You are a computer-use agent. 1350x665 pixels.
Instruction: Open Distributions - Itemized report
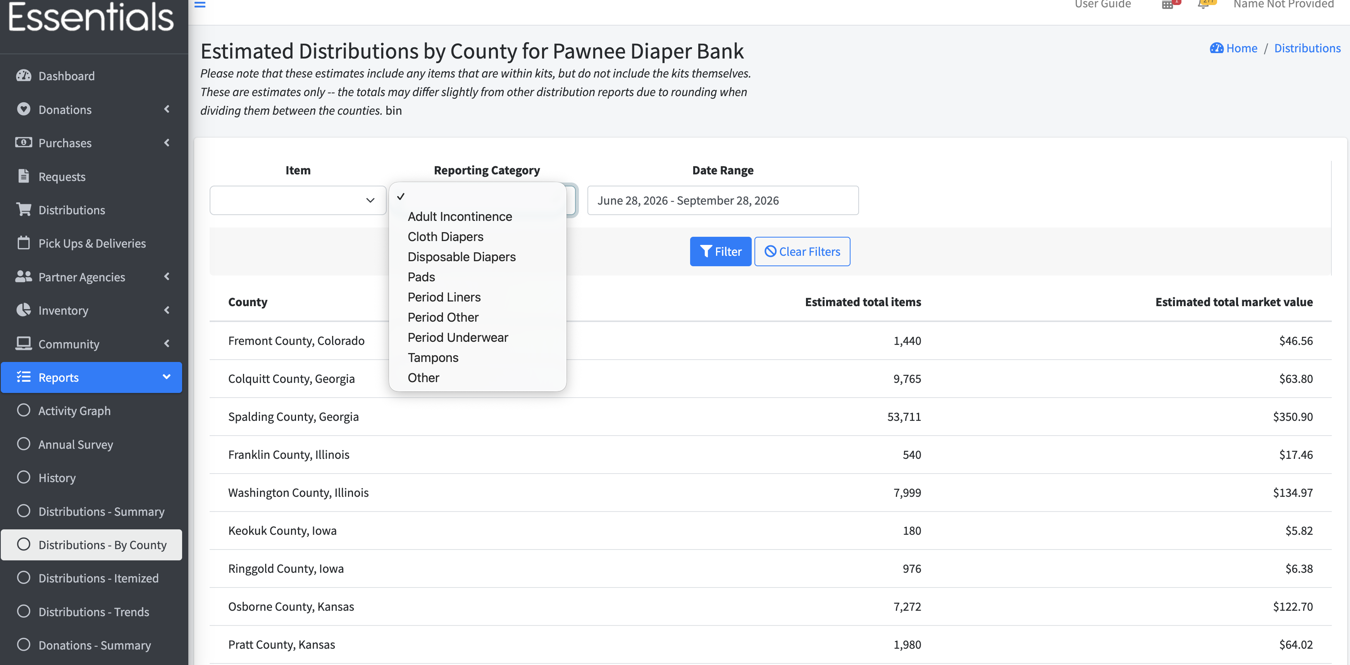click(x=91, y=578)
